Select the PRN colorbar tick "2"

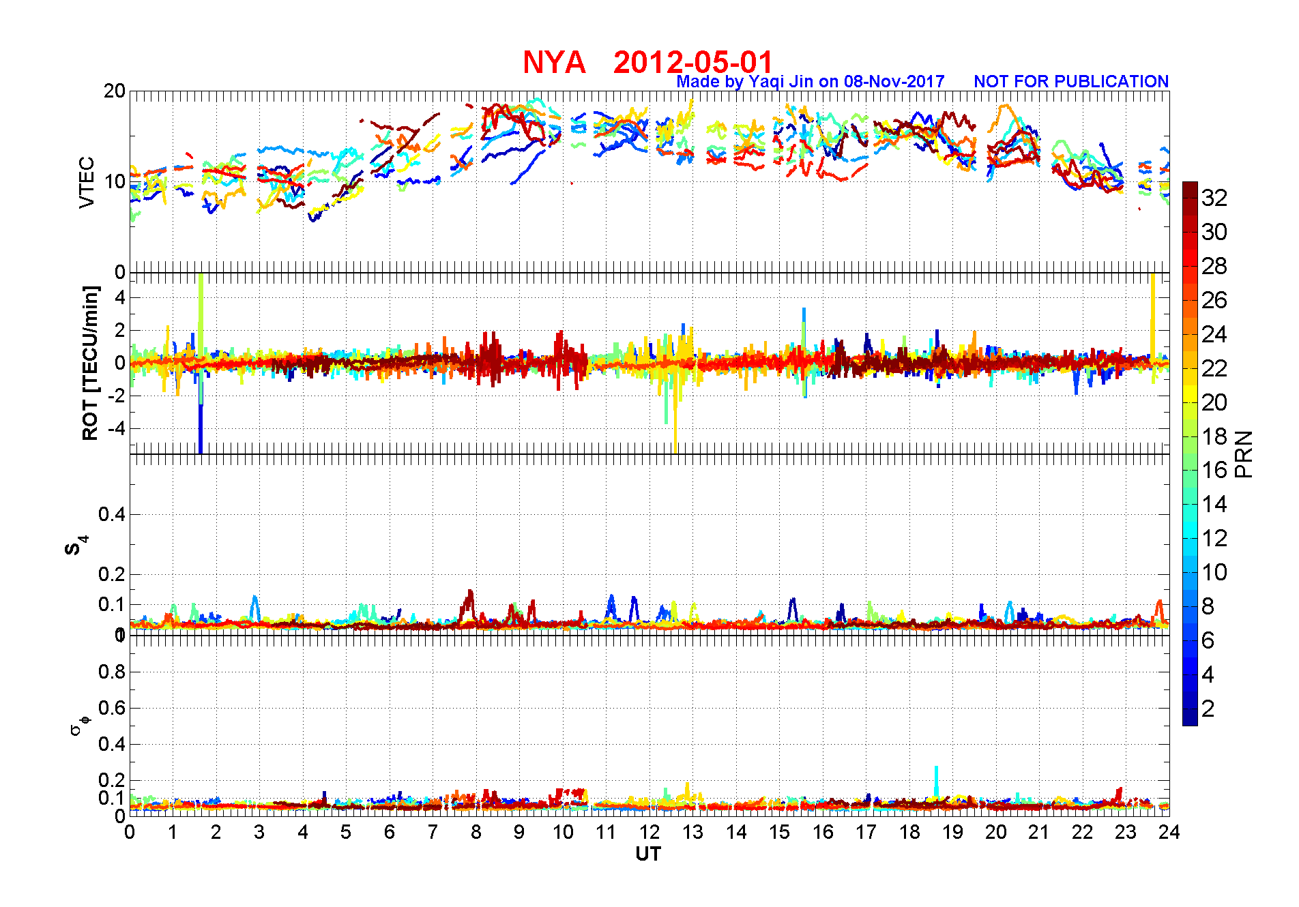(x=1208, y=709)
